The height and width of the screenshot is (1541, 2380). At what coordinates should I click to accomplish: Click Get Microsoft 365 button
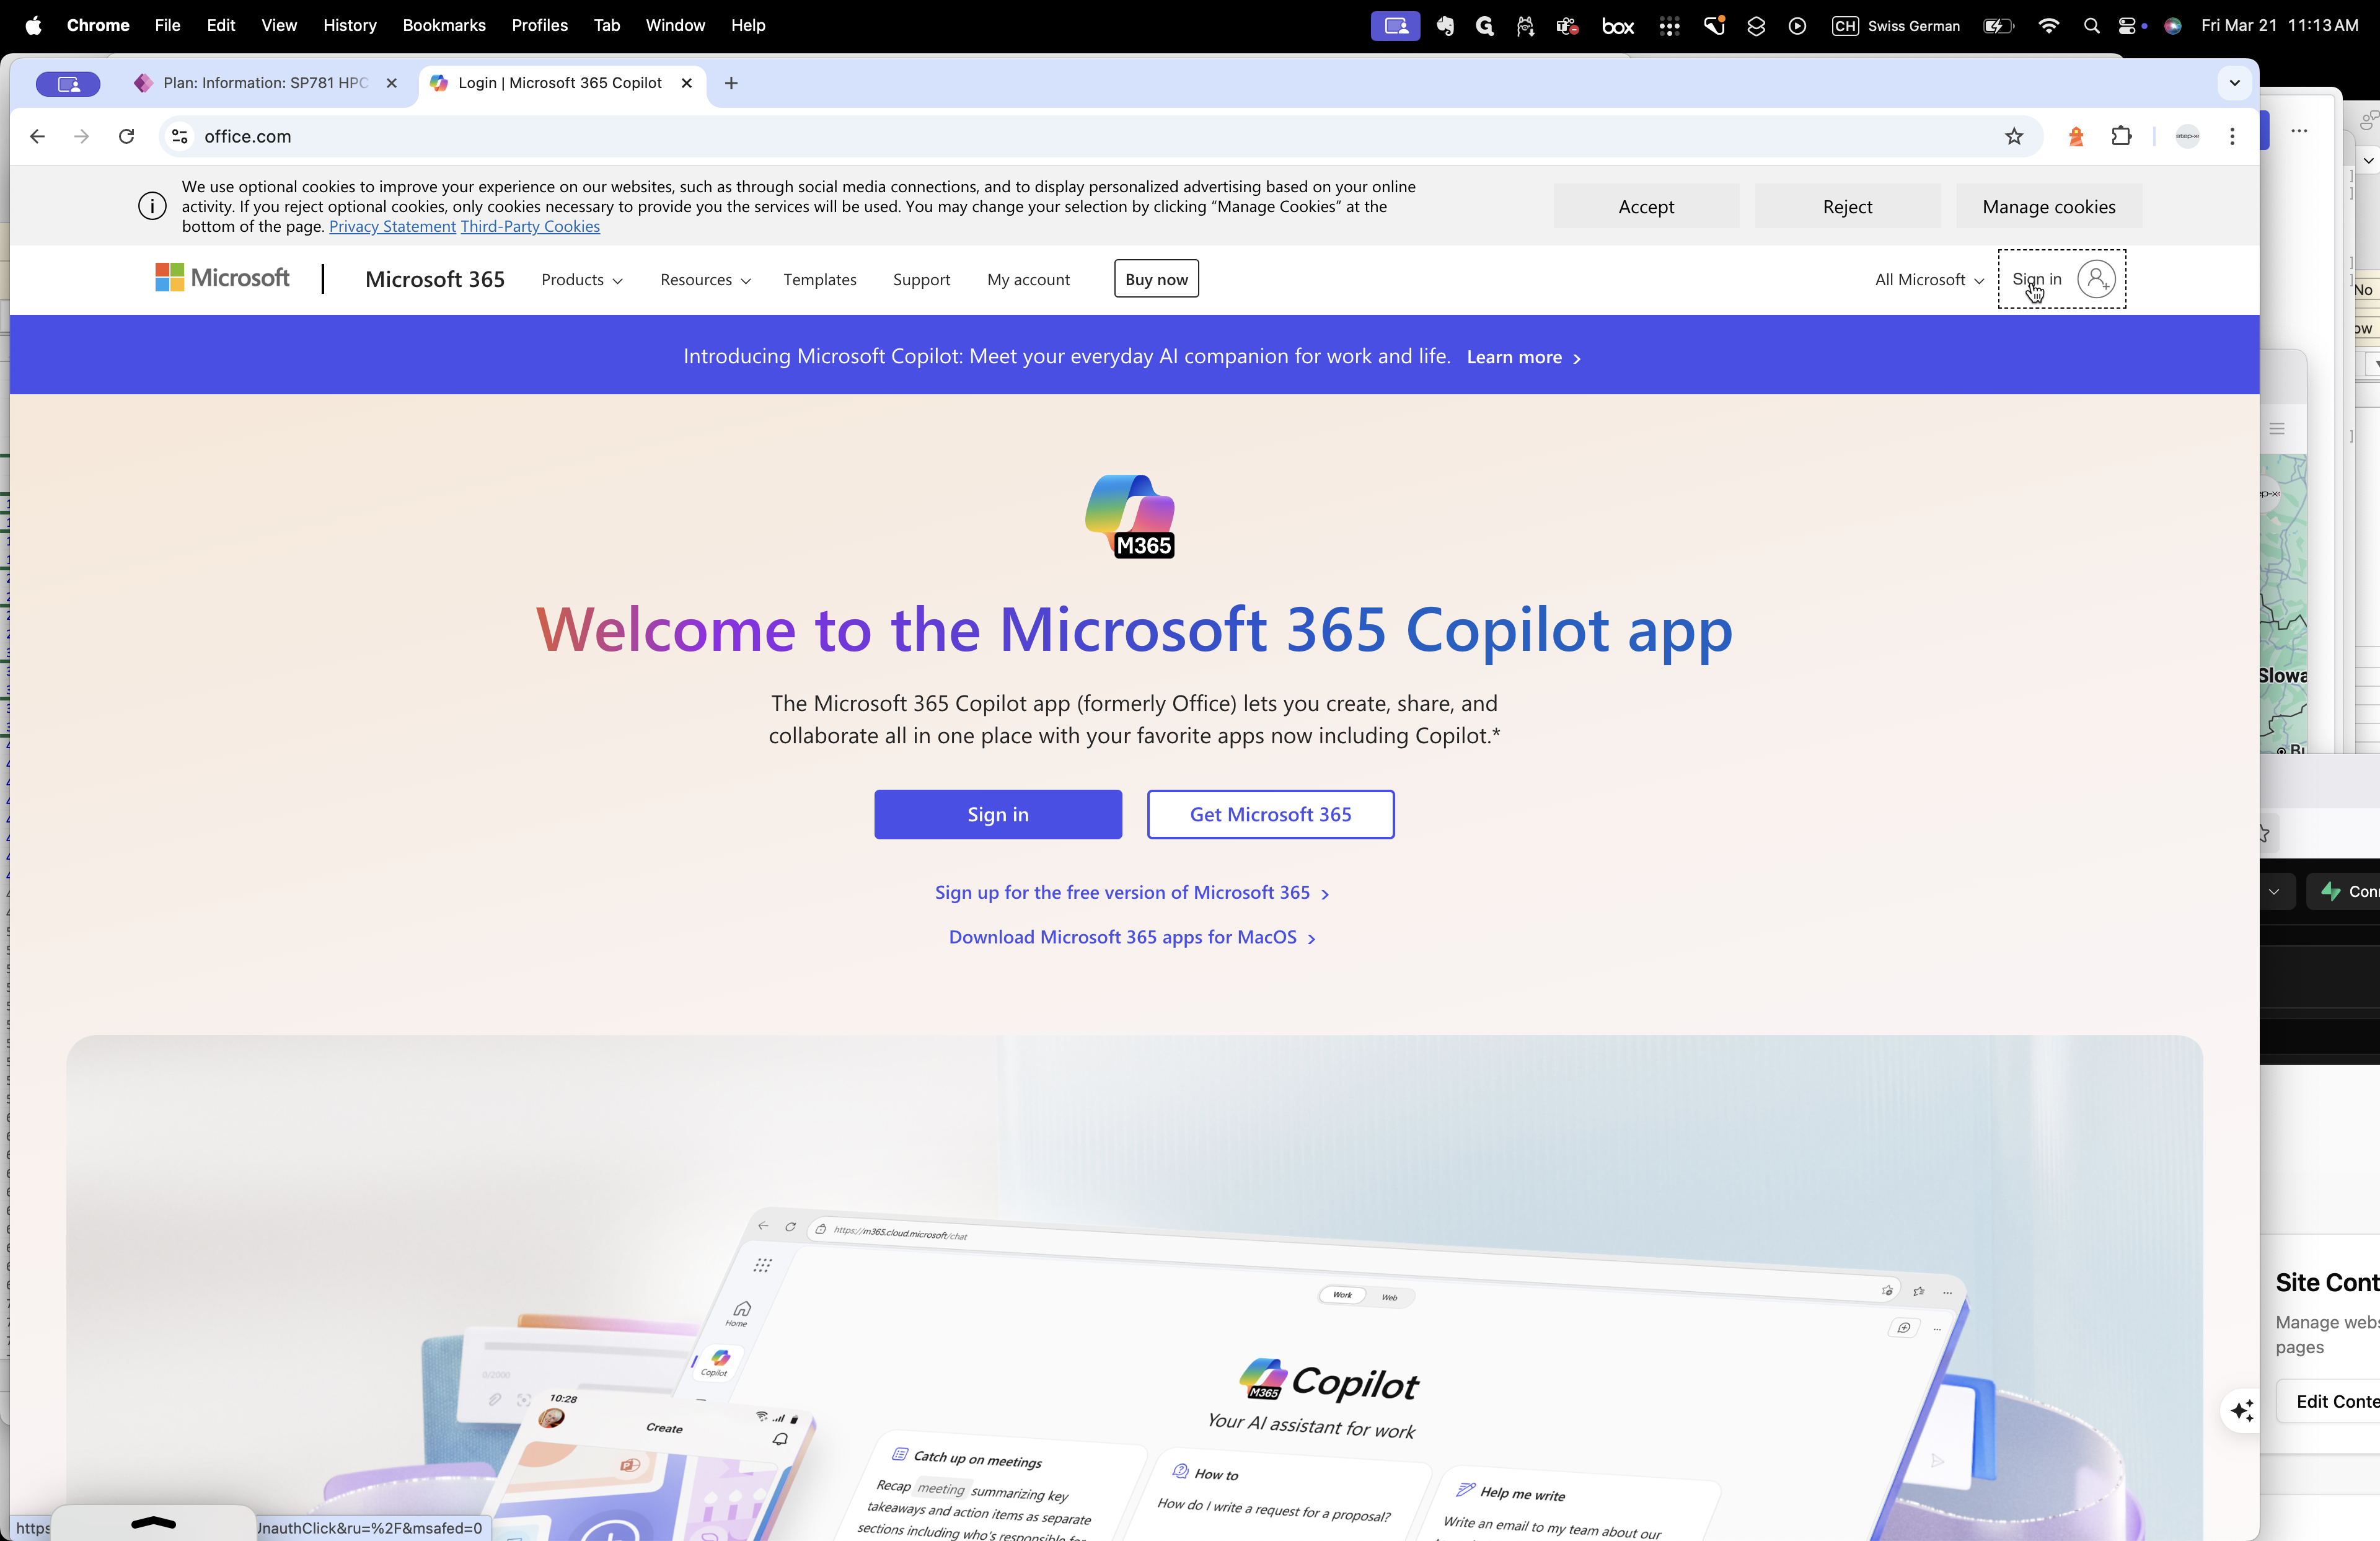point(1270,814)
